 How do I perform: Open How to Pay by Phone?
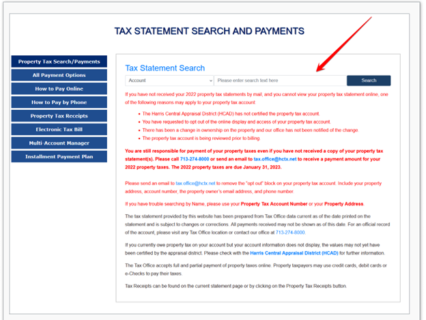coord(59,102)
